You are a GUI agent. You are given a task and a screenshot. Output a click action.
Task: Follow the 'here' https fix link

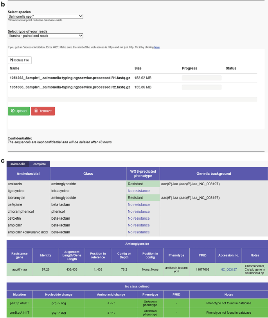(157, 47)
